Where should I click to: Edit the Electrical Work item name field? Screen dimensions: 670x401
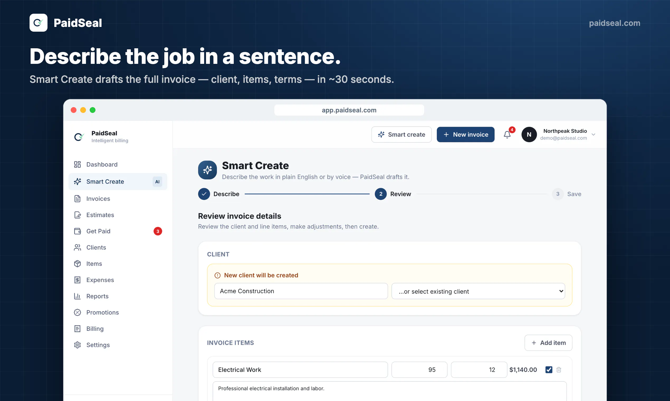coord(300,370)
